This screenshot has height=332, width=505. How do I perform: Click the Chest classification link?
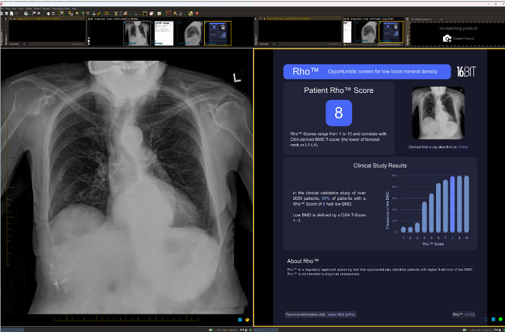463,147
